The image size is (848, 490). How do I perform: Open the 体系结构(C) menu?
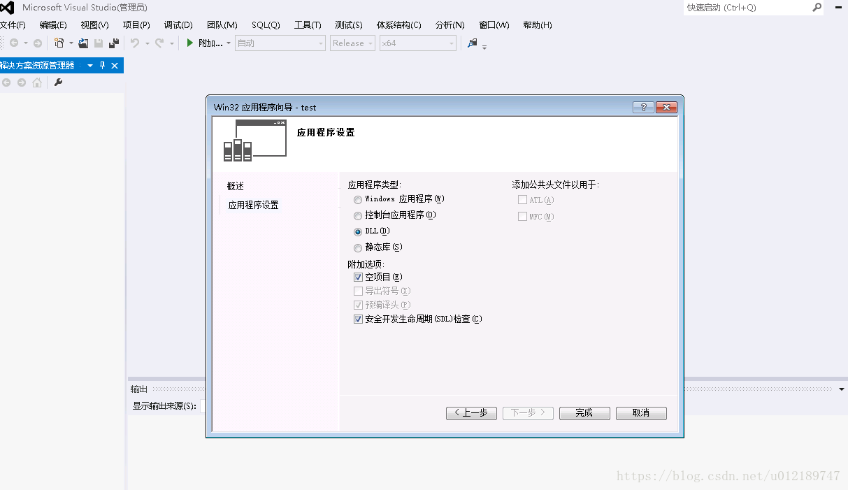coord(398,24)
